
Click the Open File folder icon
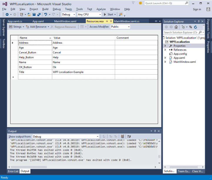29,14
